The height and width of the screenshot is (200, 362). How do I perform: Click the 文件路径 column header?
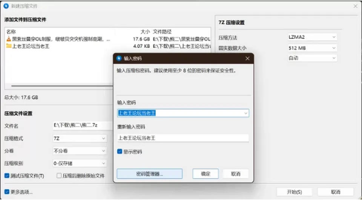162,32
